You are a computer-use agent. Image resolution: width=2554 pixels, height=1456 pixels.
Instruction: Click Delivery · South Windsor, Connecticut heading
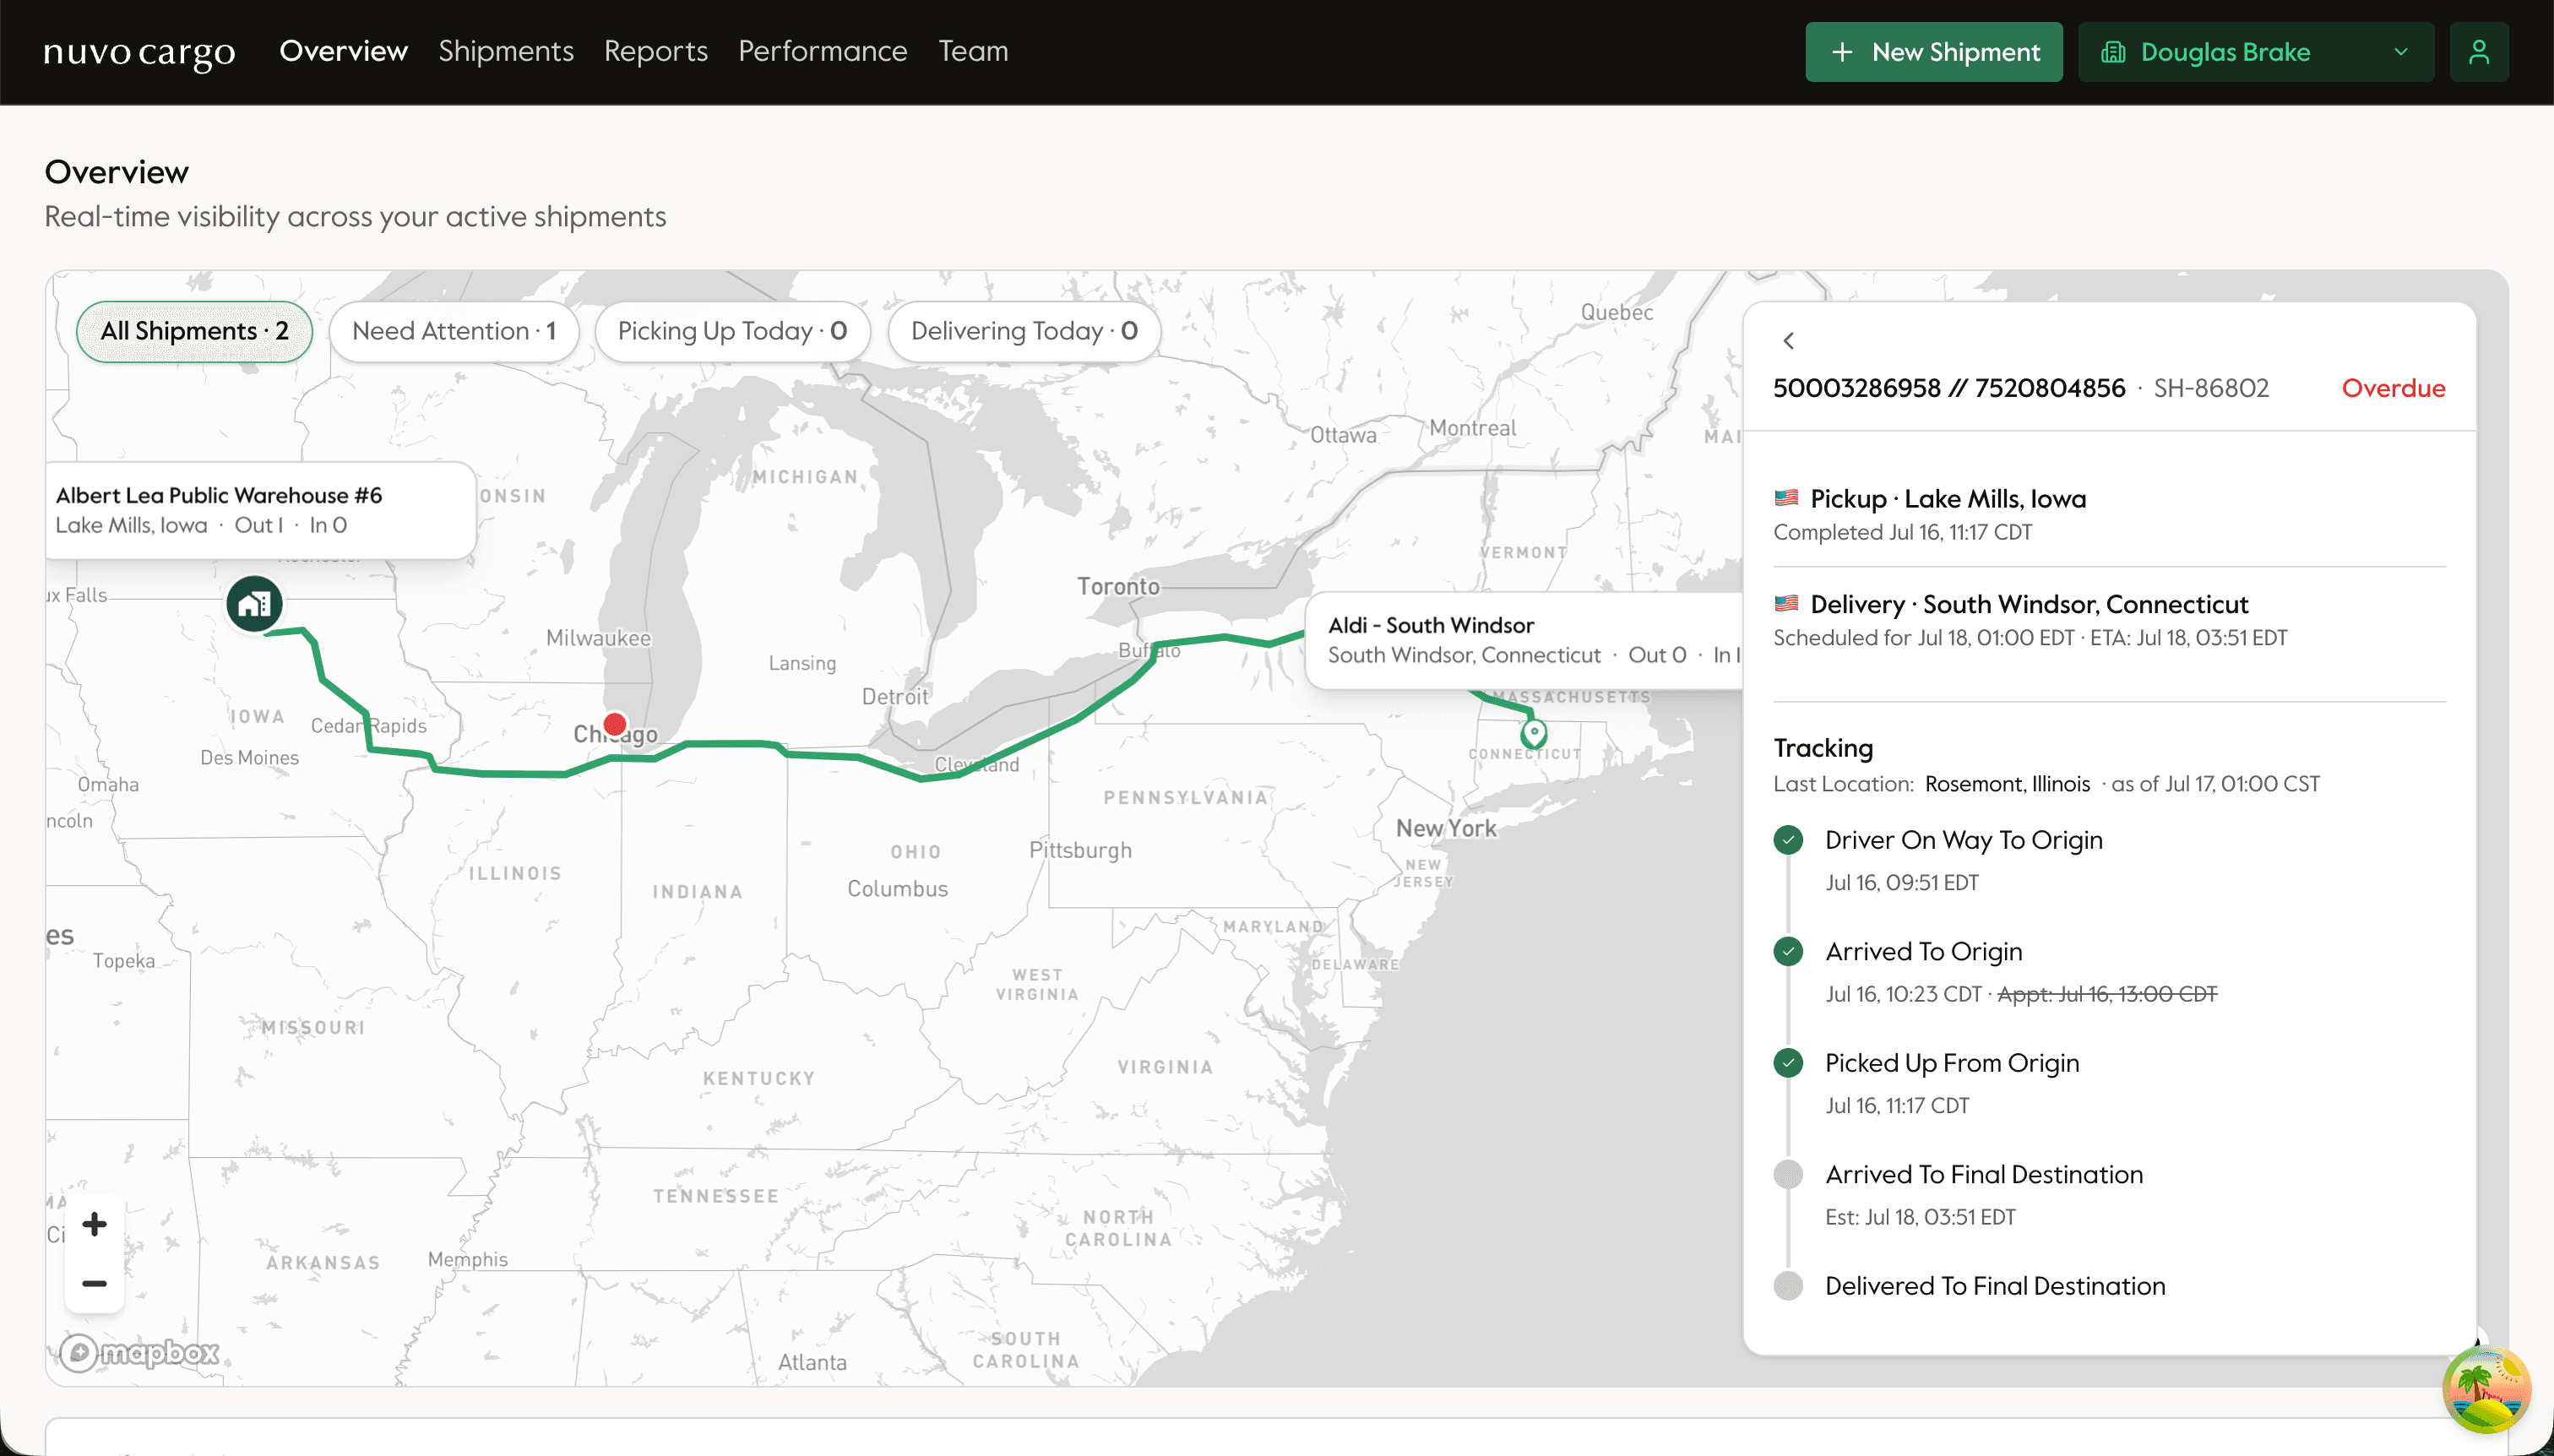2029,604
